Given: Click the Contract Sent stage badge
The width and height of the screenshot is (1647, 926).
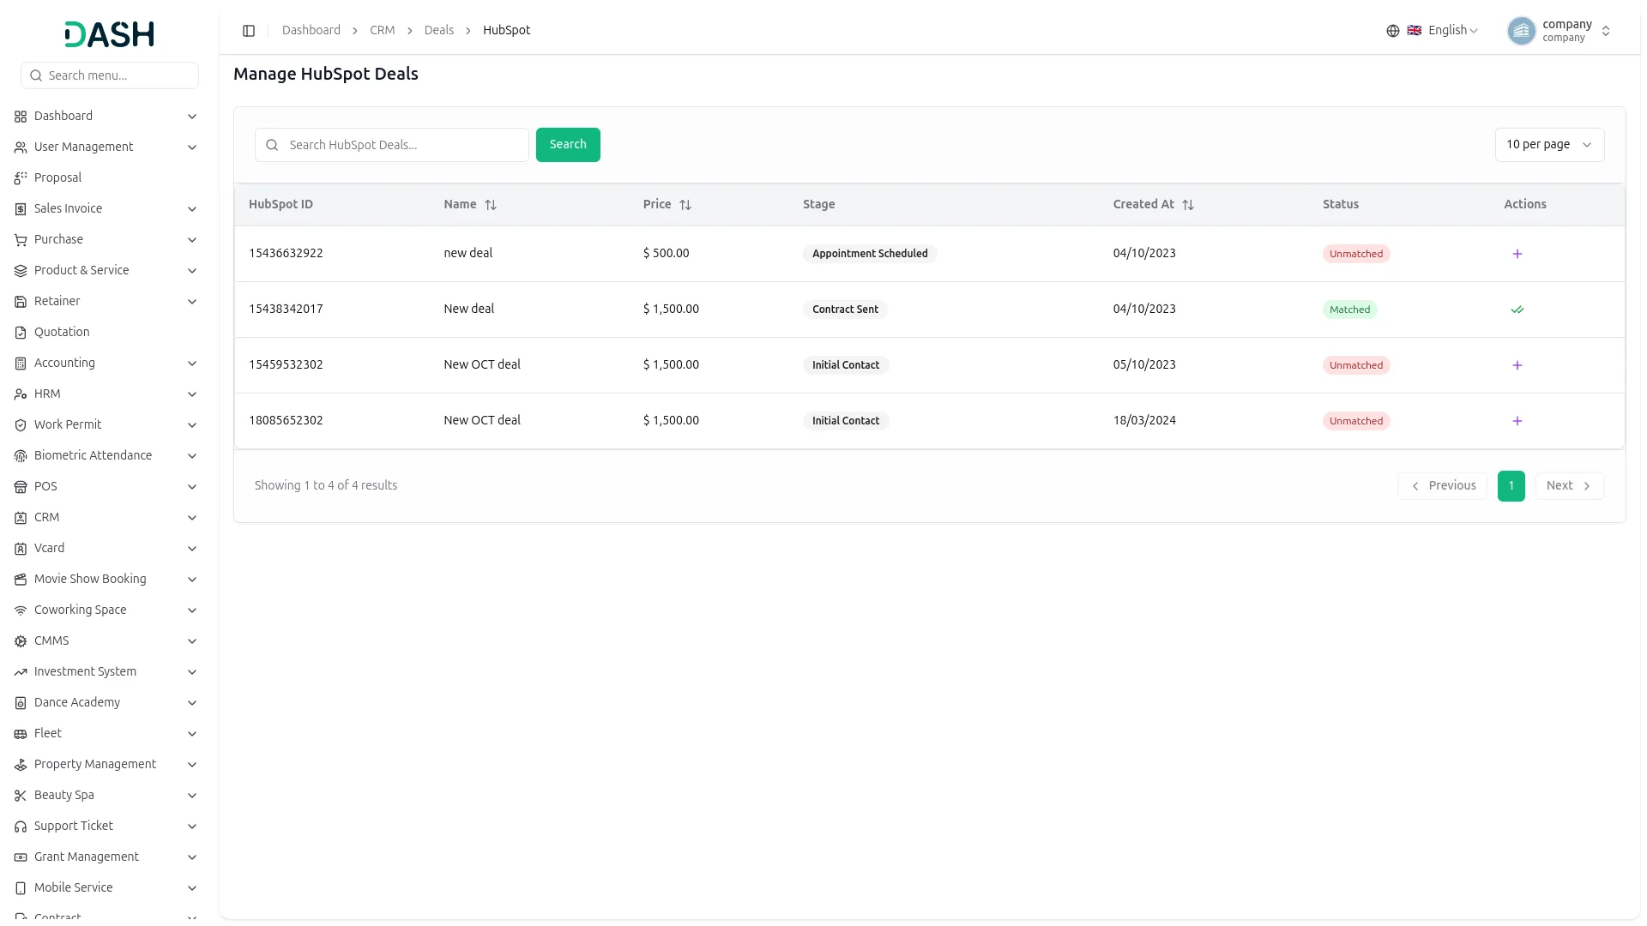Looking at the screenshot, I should tap(845, 310).
